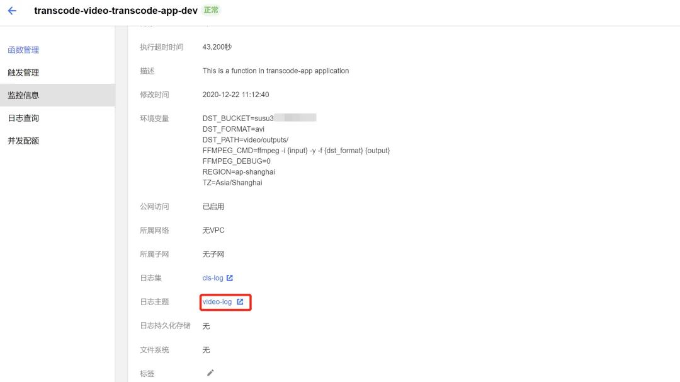Open external link icon beside cls-log

point(229,278)
